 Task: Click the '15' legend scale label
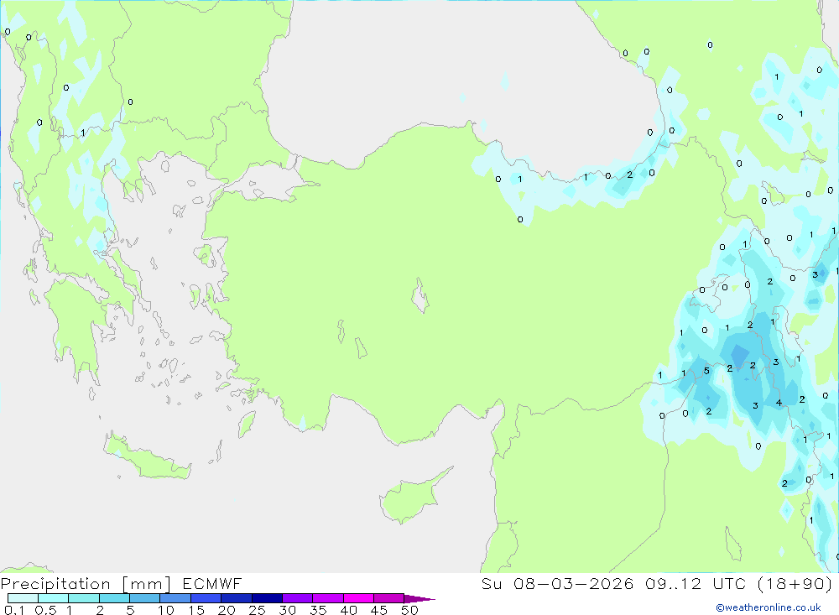pos(196,610)
